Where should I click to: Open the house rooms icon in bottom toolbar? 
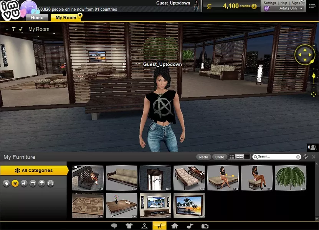tap(175, 226)
